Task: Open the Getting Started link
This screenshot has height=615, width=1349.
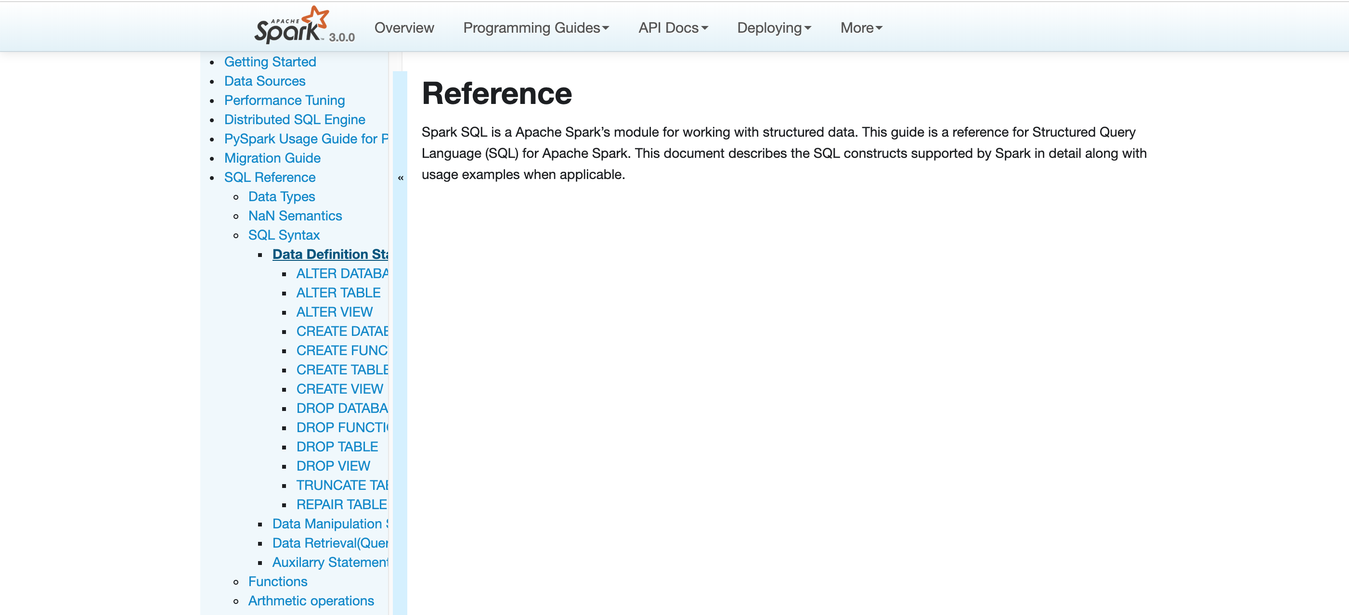Action: pyautogui.click(x=270, y=62)
